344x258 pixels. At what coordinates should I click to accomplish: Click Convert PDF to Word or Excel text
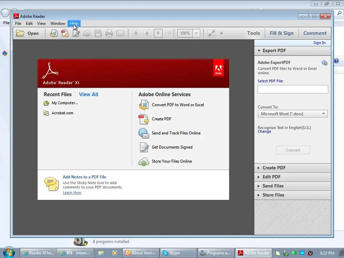coord(178,105)
